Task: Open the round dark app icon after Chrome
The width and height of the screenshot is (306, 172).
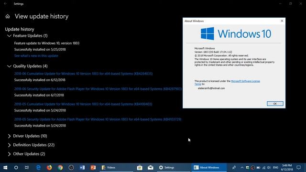Action: tap(71, 168)
